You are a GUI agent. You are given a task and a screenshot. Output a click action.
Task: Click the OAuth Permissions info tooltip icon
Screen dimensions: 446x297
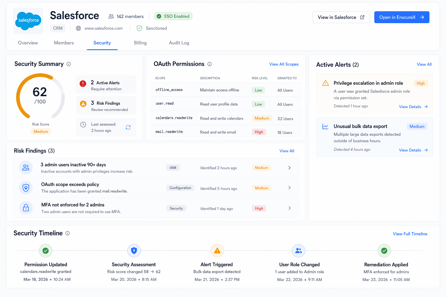coord(210,64)
